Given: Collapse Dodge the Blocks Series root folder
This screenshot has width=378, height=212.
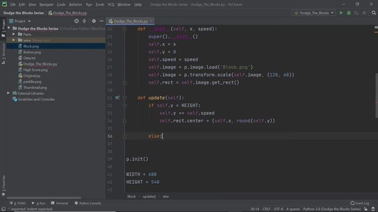Looking at the screenshot, I should click(x=9, y=28).
